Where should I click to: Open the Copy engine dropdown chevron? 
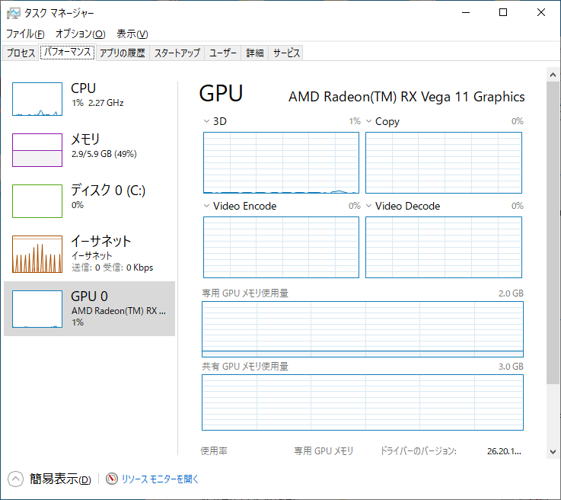(x=369, y=121)
